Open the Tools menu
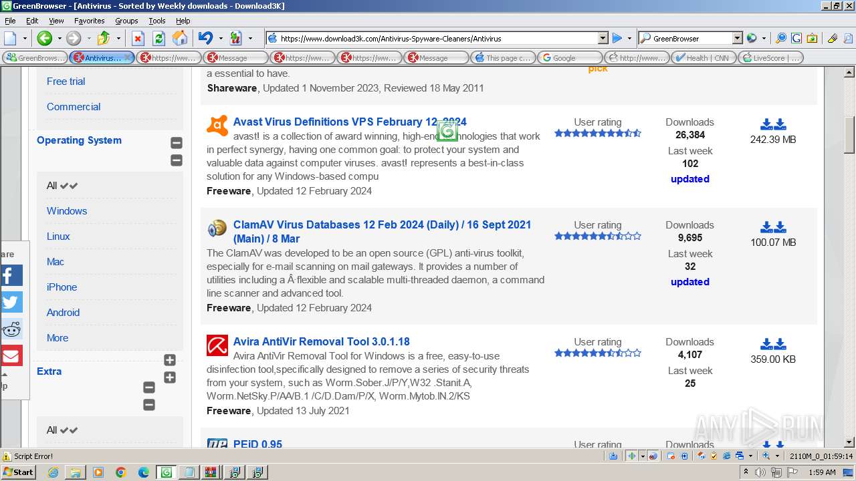Image resolution: width=856 pixels, height=481 pixels. (157, 21)
